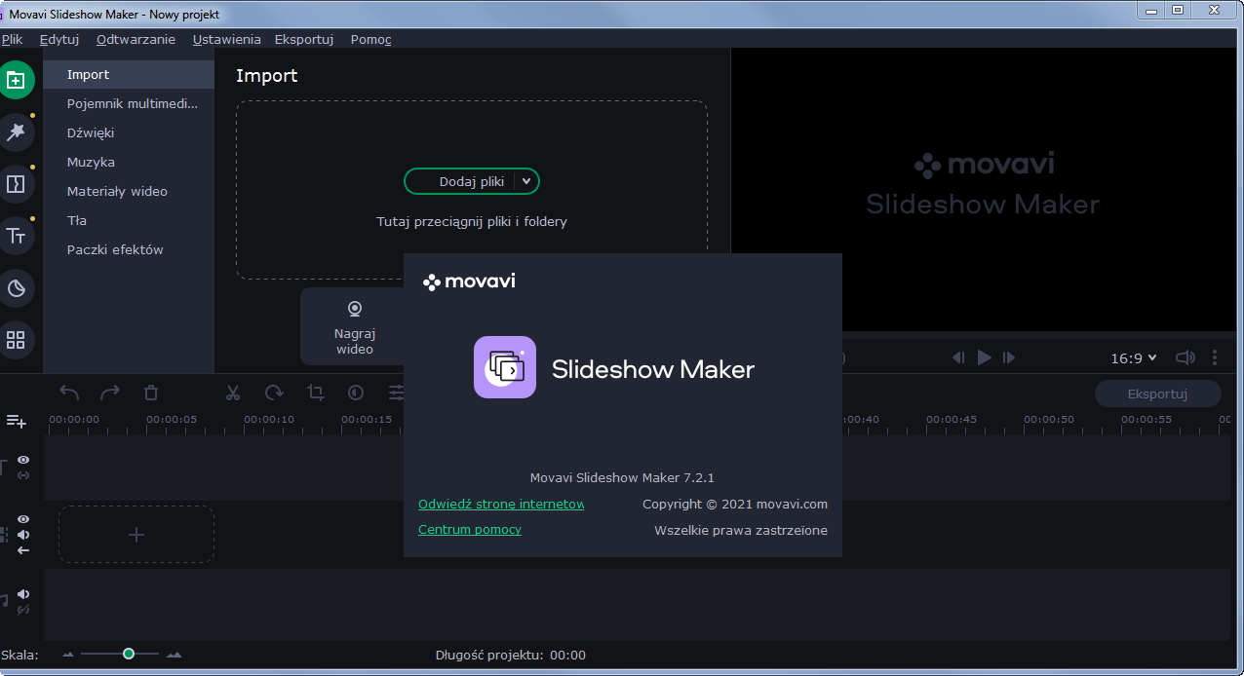Screen dimensions: 1244x676
Task: Click the 'Copyright © 2021 movavi.com' text
Action: pyautogui.click(x=735, y=504)
